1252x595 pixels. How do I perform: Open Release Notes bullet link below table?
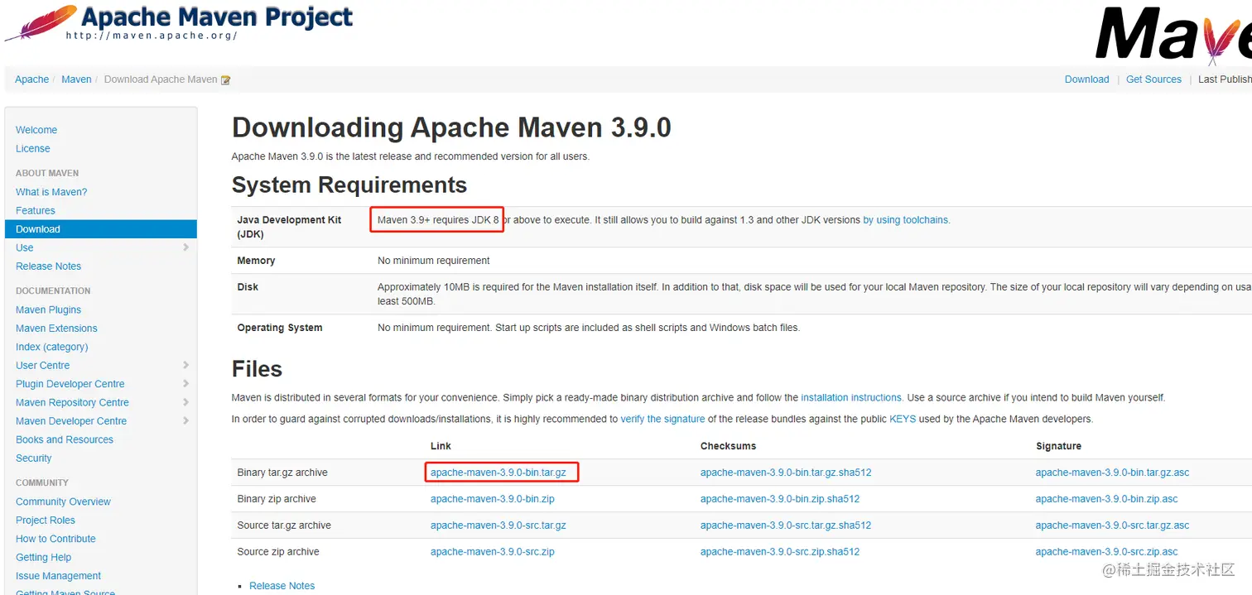pyautogui.click(x=282, y=586)
